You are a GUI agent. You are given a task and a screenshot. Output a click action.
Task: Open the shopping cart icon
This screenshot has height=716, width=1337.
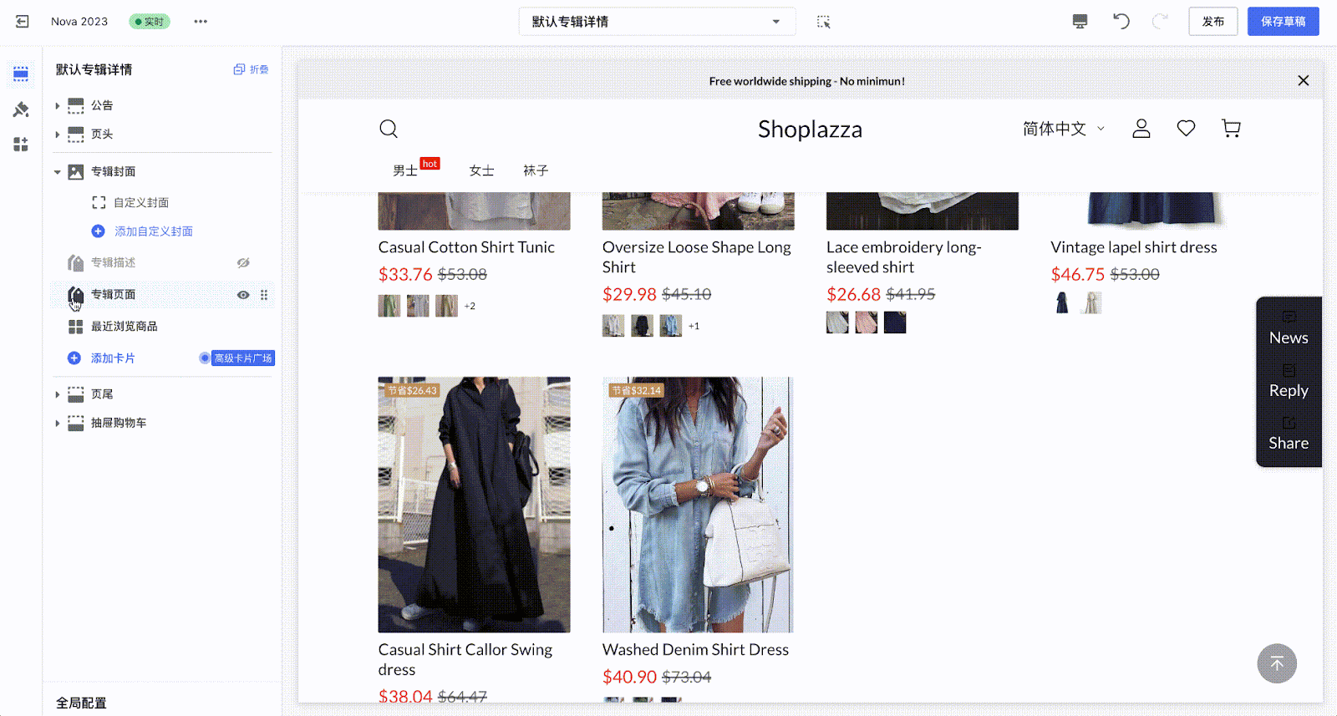coord(1231,129)
